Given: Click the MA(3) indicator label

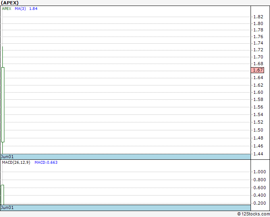Looking at the screenshot, I should [x=20, y=9].
